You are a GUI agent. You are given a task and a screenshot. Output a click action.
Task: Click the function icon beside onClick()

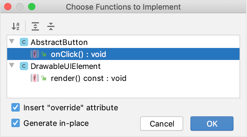(x=35, y=54)
